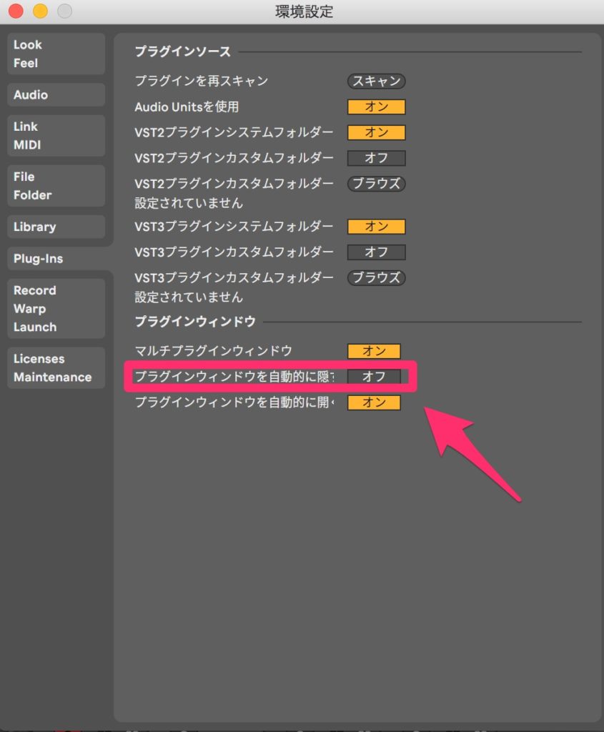Click ブラウズ for VST3 custom folder
This screenshot has height=732, width=604.
coord(376,277)
